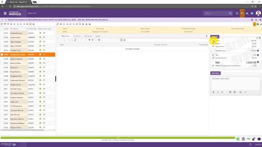Select employee row with code 0001
This screenshot has height=147, width=262.
[x=28, y=33]
